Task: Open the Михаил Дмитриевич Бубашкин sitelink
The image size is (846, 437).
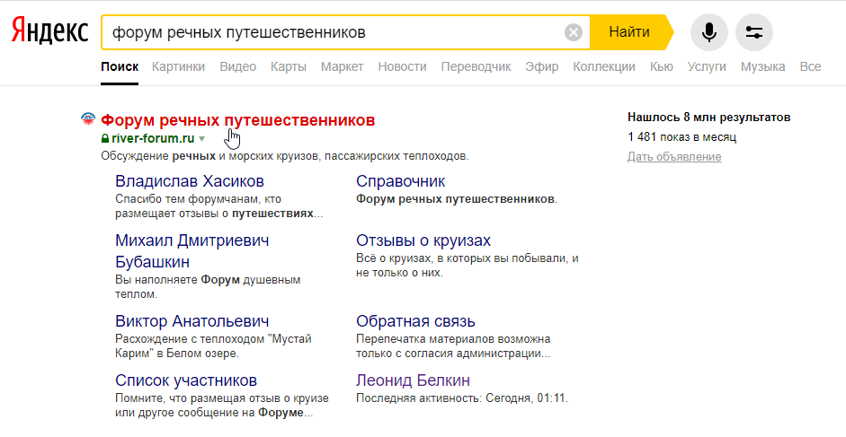Action: (192, 251)
